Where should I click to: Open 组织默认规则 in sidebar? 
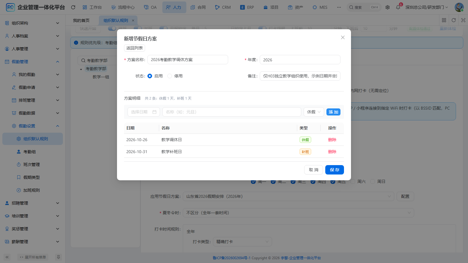32,139
